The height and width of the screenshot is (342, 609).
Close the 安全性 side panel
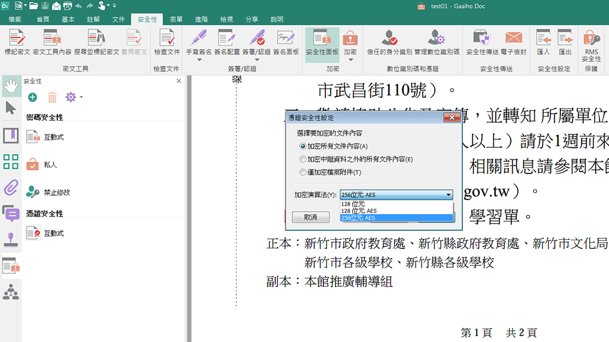coord(178,81)
